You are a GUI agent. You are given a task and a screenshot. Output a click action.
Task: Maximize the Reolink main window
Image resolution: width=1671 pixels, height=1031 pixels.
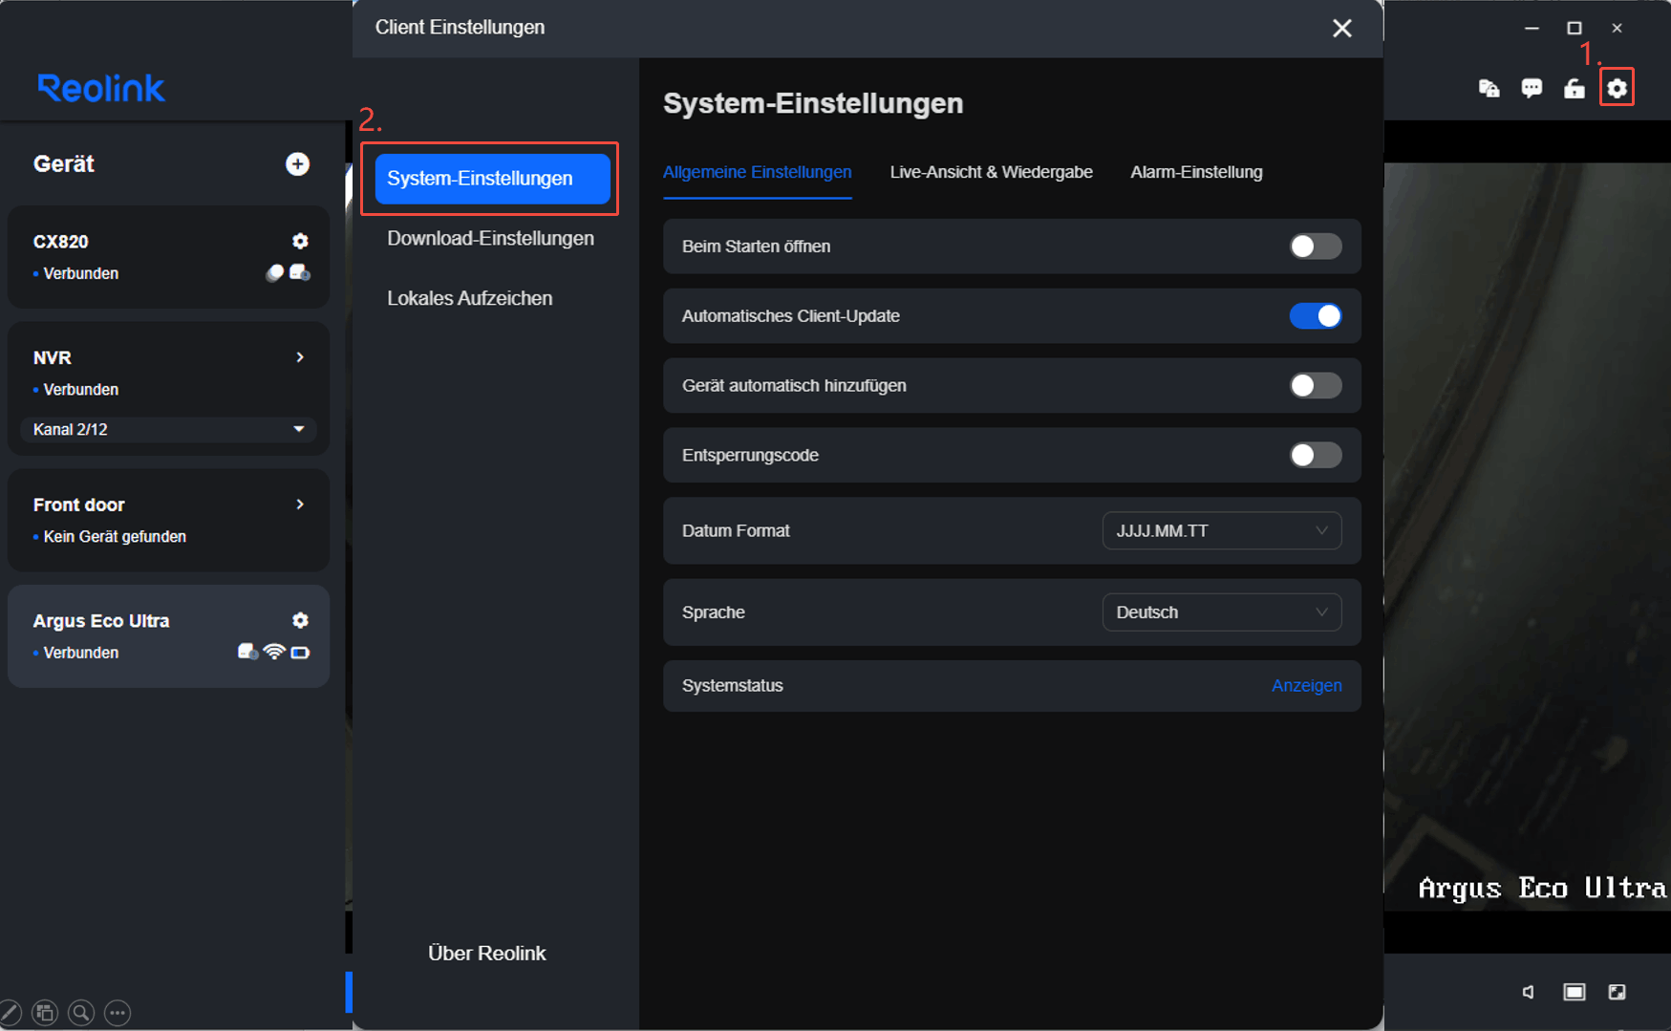[x=1574, y=28]
